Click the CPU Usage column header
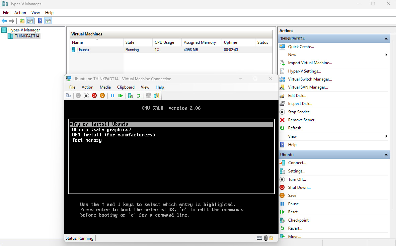The height and width of the screenshot is (246, 396). (167, 42)
